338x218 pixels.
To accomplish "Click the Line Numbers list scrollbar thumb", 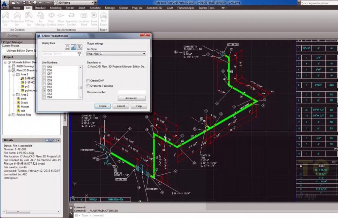I will tap(80, 88).
